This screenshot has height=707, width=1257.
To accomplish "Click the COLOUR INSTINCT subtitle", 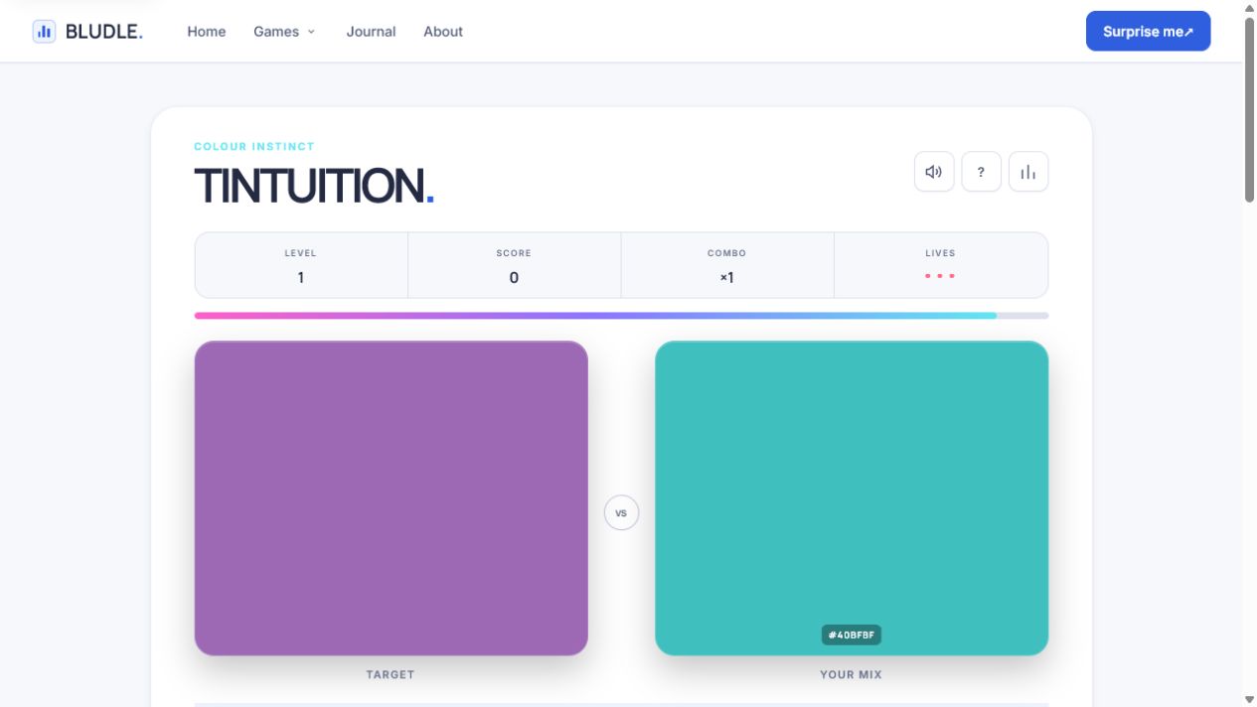I will (x=254, y=146).
